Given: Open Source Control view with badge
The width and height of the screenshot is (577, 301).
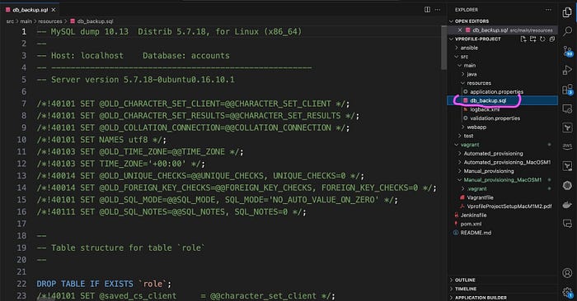Looking at the screenshot, I should click(x=567, y=51).
